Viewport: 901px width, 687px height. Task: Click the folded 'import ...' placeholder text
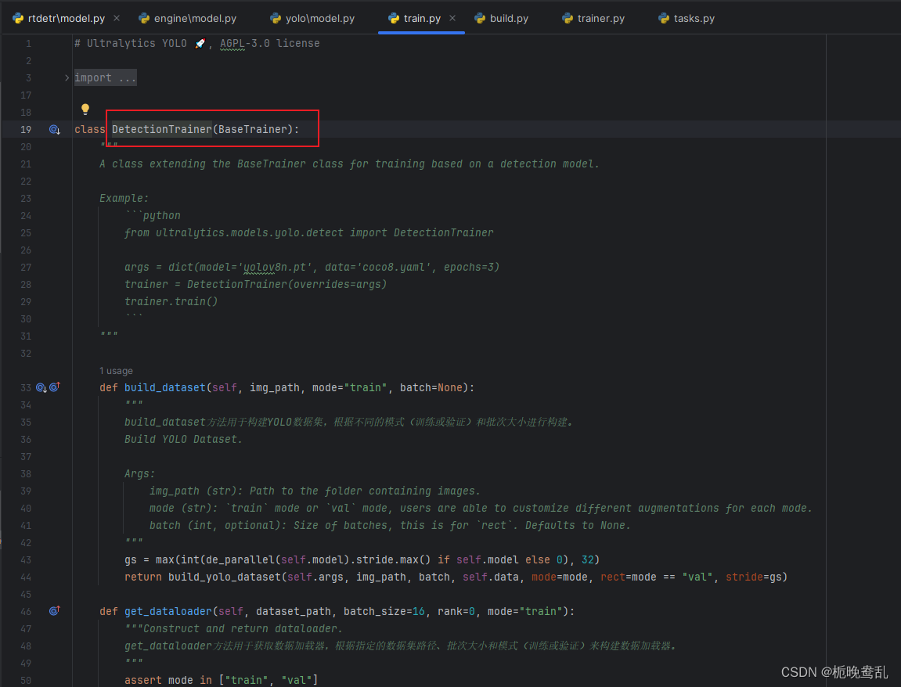pyautogui.click(x=105, y=77)
